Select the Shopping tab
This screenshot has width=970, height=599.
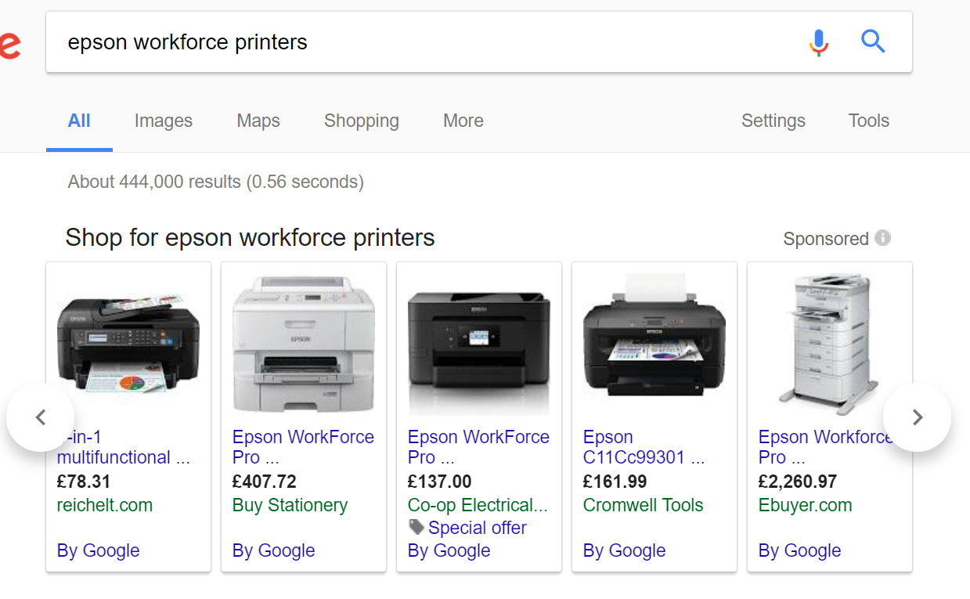pyautogui.click(x=361, y=121)
